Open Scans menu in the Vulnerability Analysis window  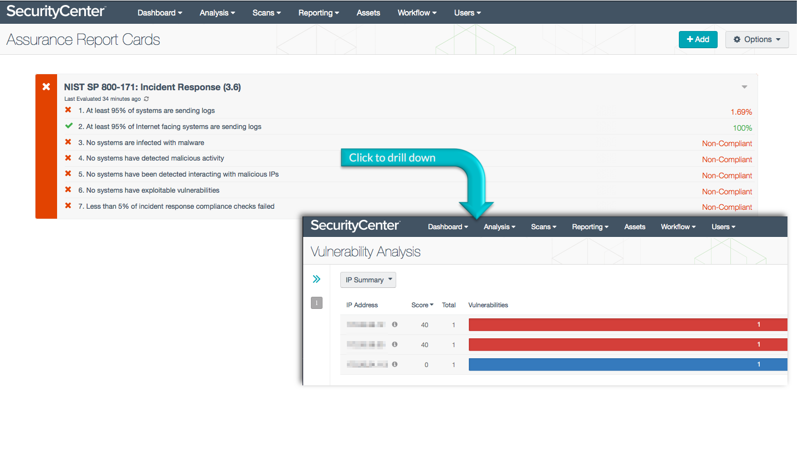544,227
